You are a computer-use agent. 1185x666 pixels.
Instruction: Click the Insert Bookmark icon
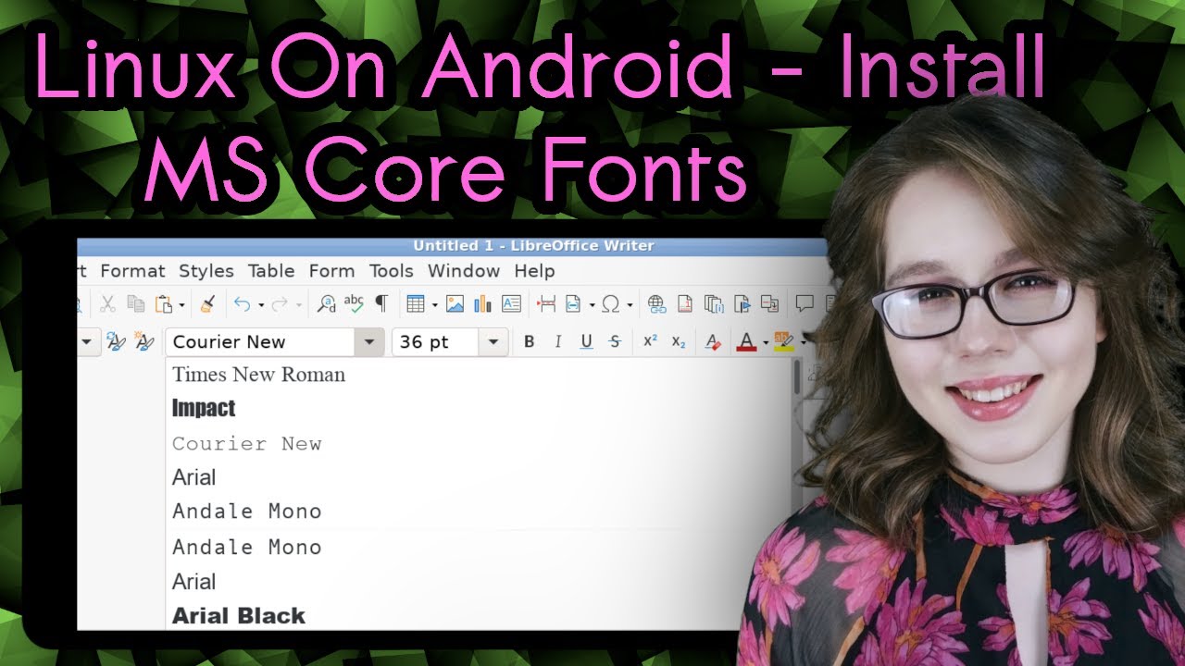click(x=742, y=303)
